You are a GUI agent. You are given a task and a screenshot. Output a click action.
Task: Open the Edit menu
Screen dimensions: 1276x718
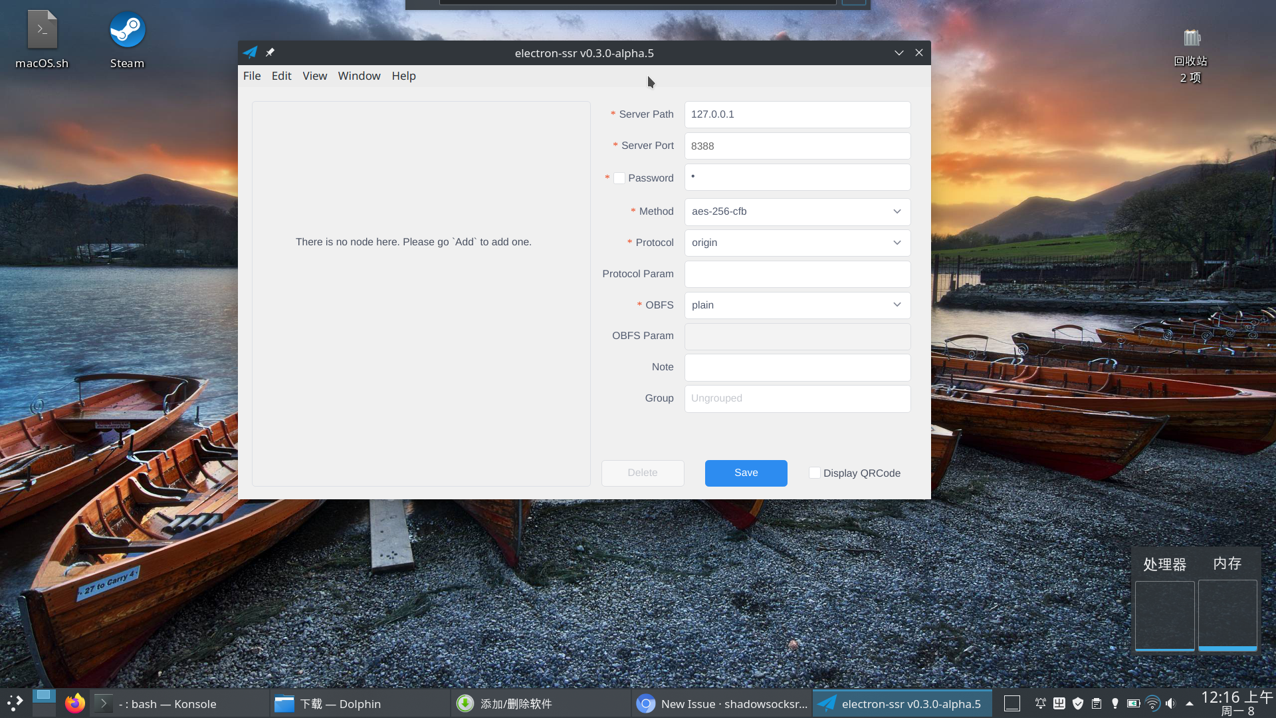click(281, 76)
